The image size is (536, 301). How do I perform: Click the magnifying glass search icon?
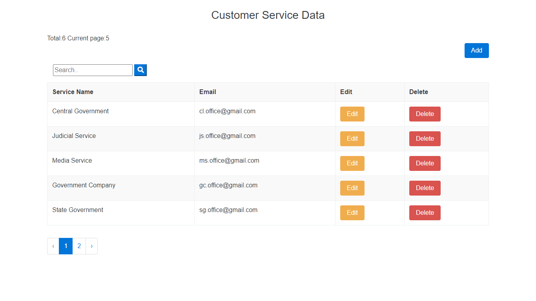pos(140,70)
